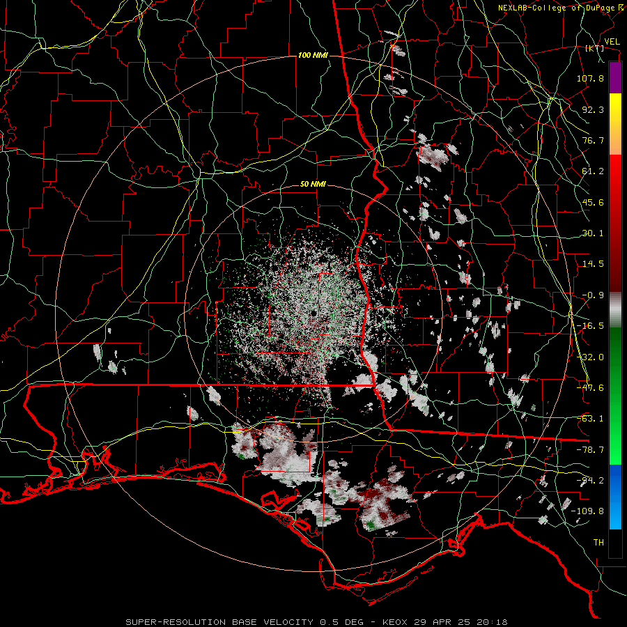
Task: Click the KEOX radar site dot at center
Action: tap(313, 313)
